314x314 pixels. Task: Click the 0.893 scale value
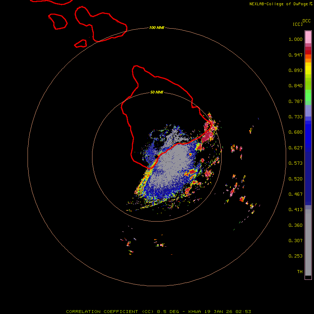pos(296,70)
